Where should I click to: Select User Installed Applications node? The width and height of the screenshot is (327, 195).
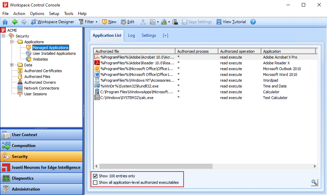[54, 53]
